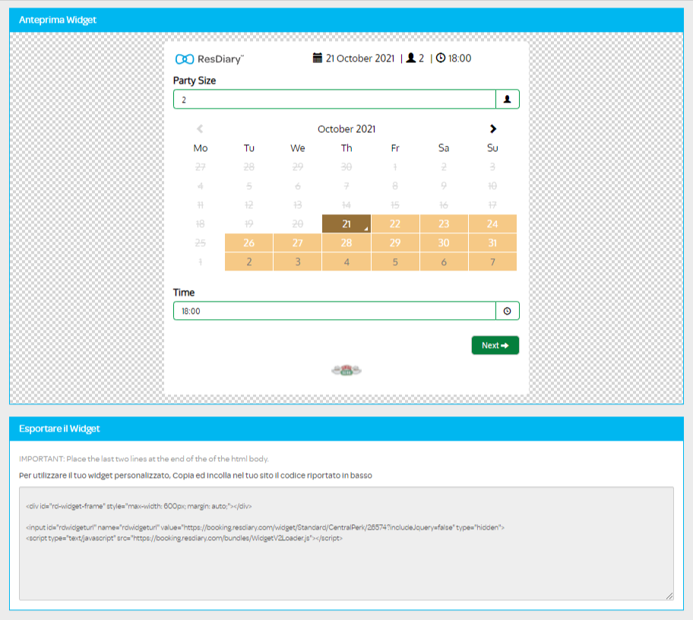Select October 28 in the calendar
This screenshot has height=620, width=693.
(x=346, y=242)
